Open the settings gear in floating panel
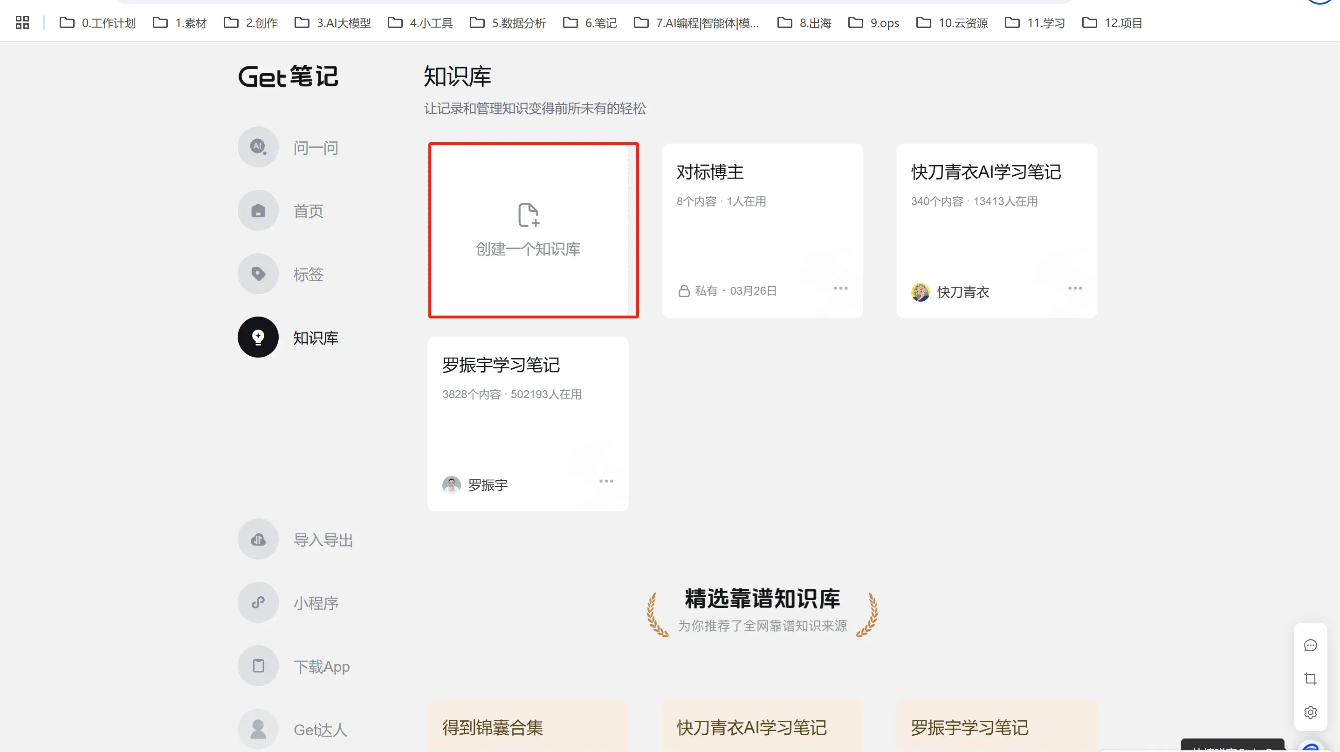 1310,712
